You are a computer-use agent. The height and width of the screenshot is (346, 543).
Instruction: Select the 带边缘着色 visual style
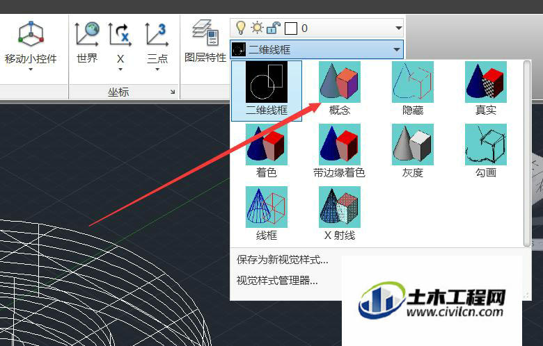[x=340, y=145]
